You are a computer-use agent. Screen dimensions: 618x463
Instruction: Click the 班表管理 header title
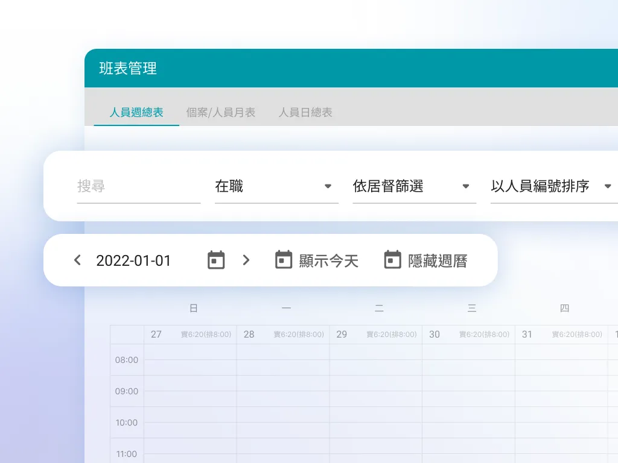click(128, 69)
